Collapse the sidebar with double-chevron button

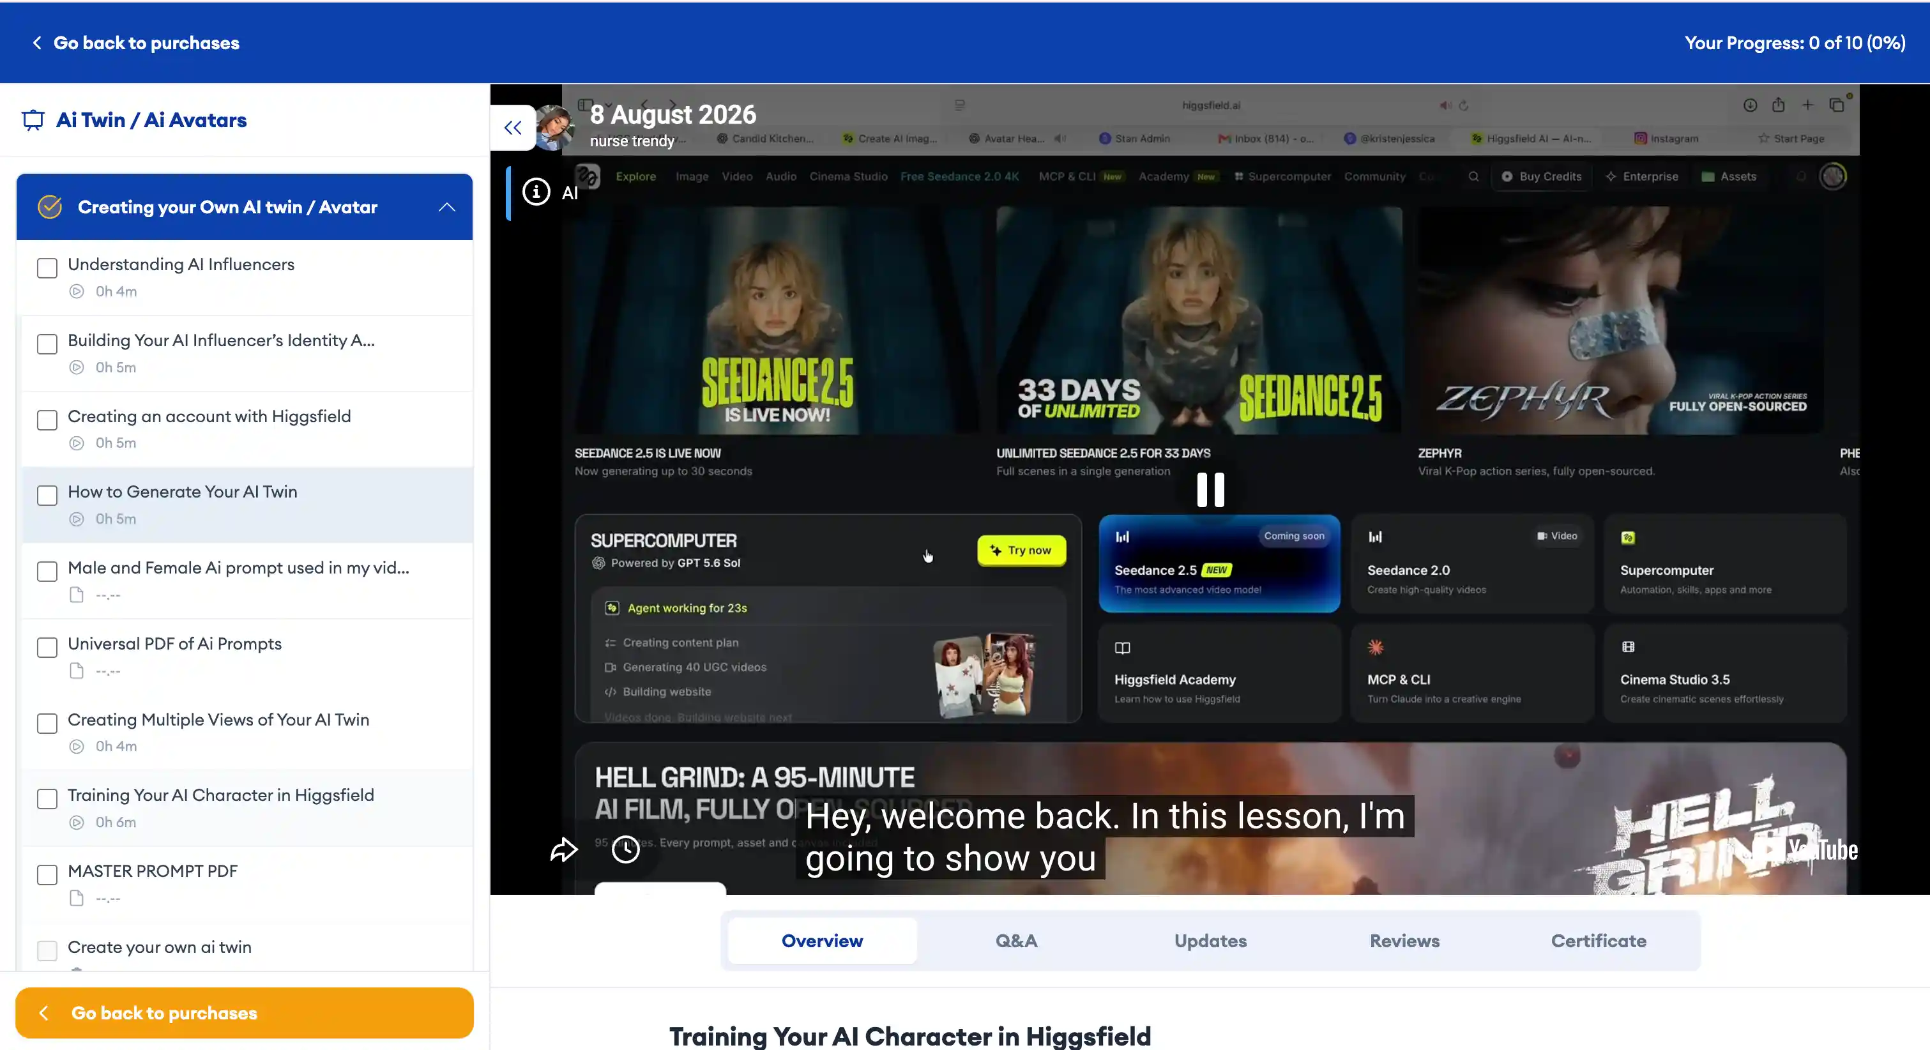click(x=513, y=127)
